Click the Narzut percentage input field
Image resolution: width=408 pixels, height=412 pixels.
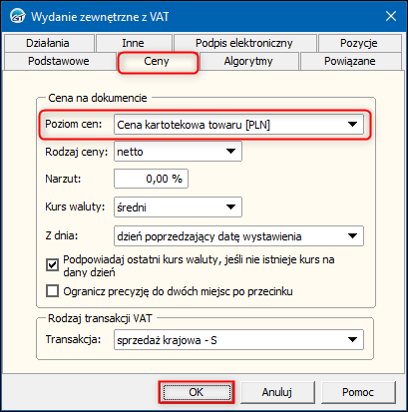(x=151, y=179)
